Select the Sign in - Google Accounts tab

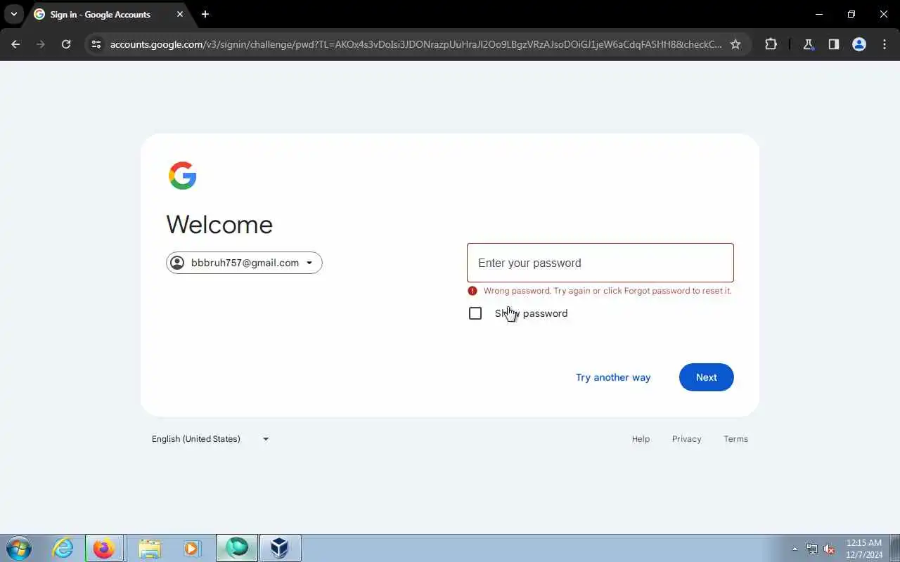tap(108, 15)
